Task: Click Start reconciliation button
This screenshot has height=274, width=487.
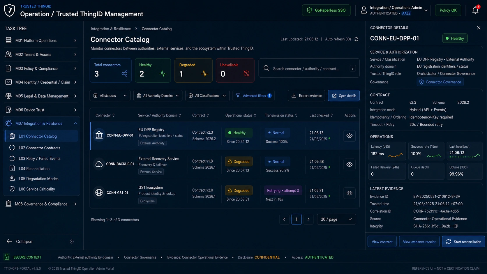Action: [463, 241]
